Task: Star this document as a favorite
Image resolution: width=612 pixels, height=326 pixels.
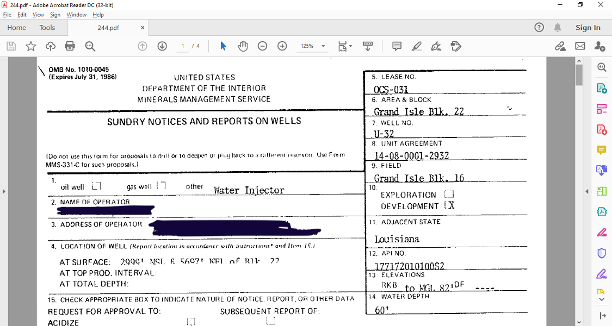Action: coord(31,46)
